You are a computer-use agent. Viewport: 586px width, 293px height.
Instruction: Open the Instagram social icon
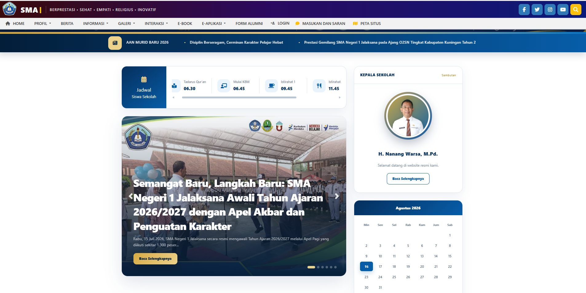click(x=550, y=10)
